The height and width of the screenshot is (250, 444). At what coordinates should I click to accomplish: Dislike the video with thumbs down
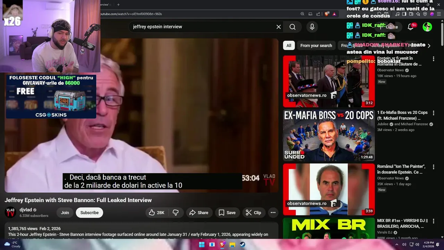tap(176, 212)
